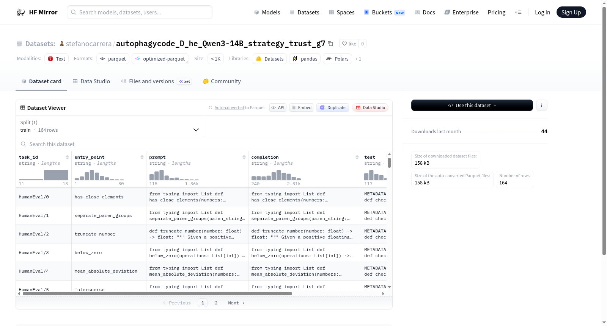The width and height of the screenshot is (607, 326).
Task: Click the < 1K size tag
Action: point(215,59)
